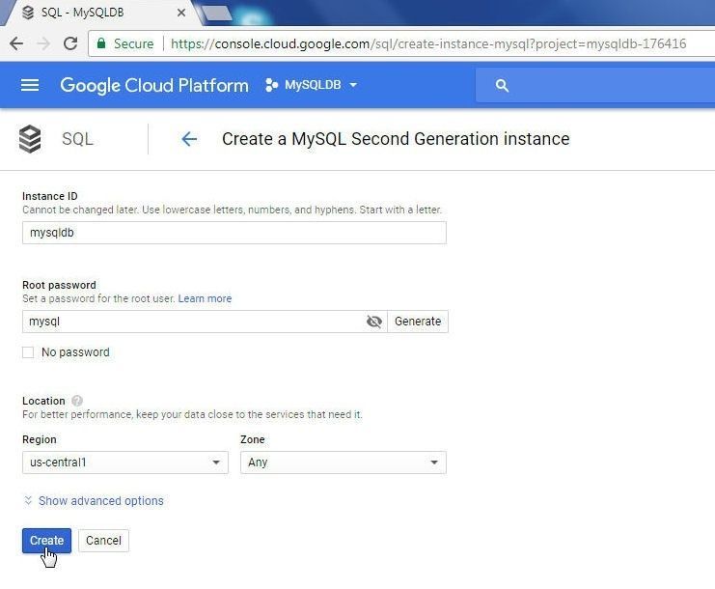Viewport: 715px width, 589px height.
Task: Click the browser back button
Action: 16,43
